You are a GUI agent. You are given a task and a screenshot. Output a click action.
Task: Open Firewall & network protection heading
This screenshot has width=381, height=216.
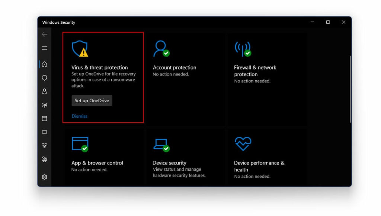tap(255, 71)
